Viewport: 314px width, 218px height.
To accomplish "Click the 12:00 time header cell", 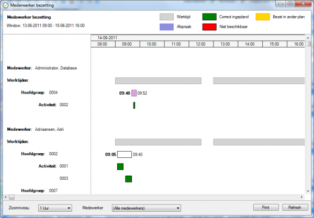I will coord(201,44).
